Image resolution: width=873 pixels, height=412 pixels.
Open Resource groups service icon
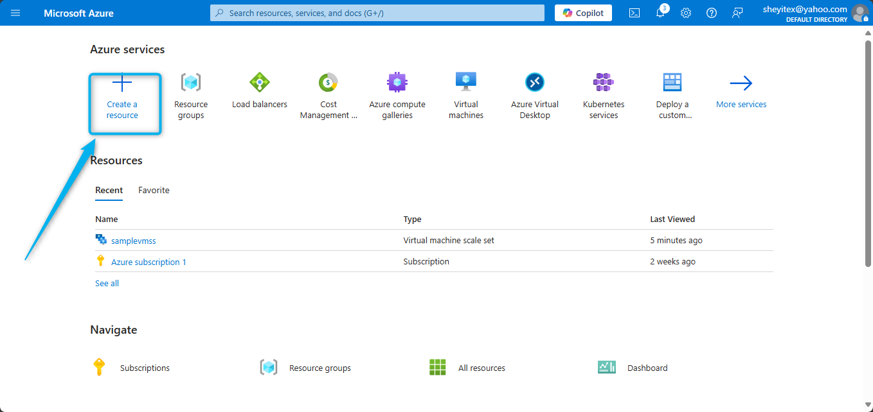pos(191,82)
